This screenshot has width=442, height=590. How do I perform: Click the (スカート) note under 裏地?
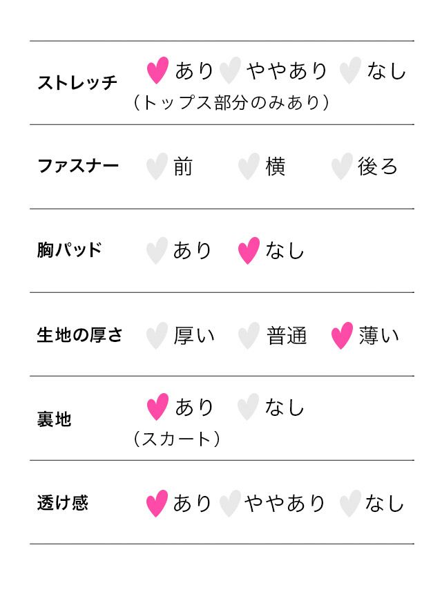pos(177,439)
